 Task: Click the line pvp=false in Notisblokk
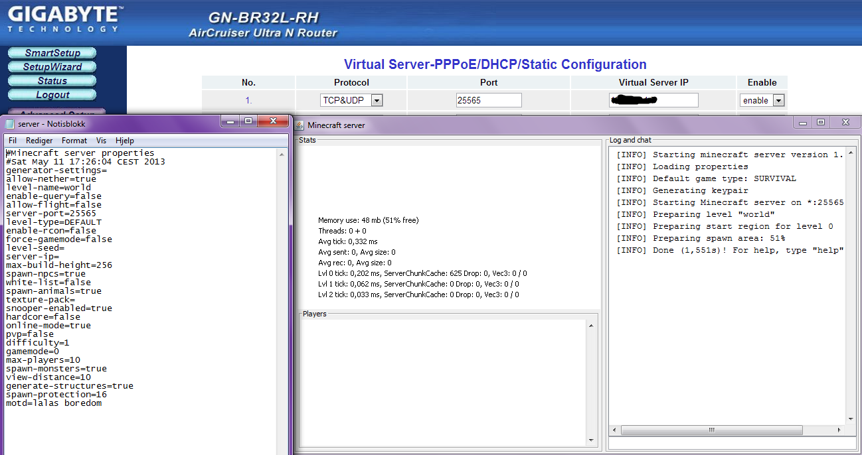click(x=30, y=334)
